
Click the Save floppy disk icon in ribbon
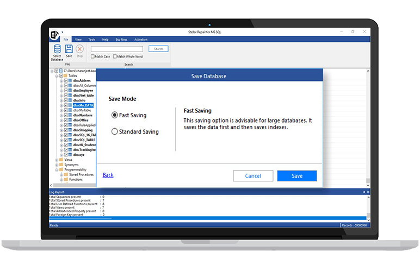tap(69, 49)
